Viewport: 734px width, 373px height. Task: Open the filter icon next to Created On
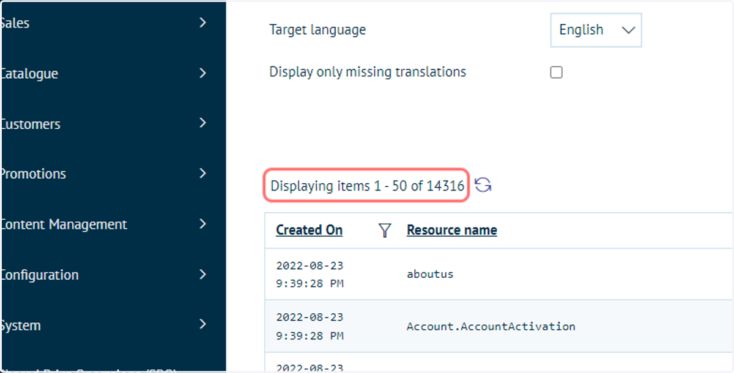[385, 230]
